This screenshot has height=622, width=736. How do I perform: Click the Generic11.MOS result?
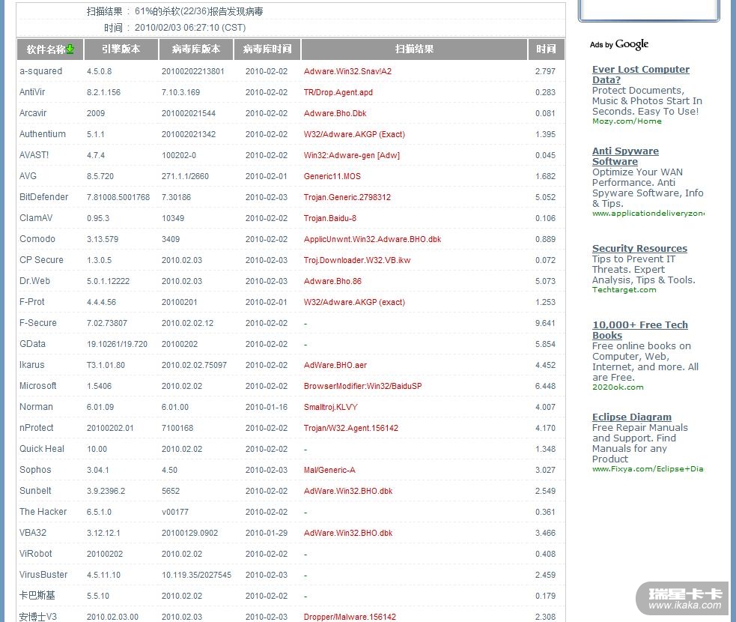332,176
